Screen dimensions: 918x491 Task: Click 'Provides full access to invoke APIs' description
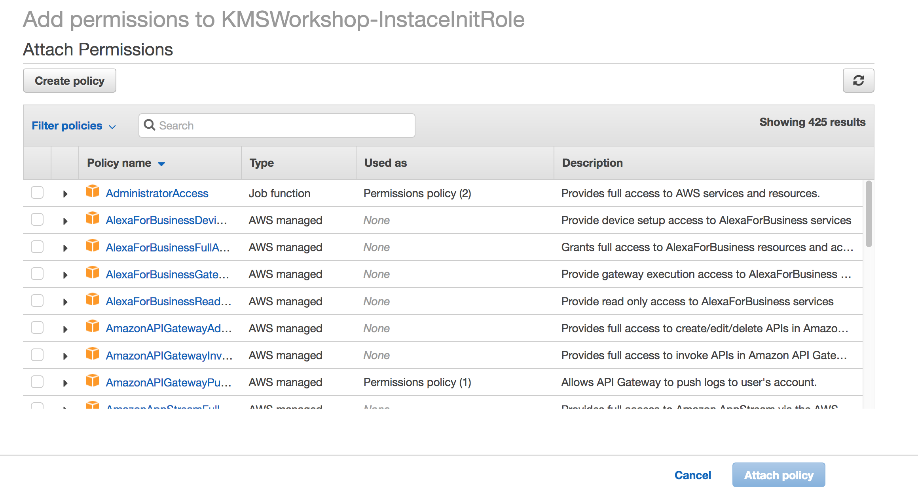704,355
